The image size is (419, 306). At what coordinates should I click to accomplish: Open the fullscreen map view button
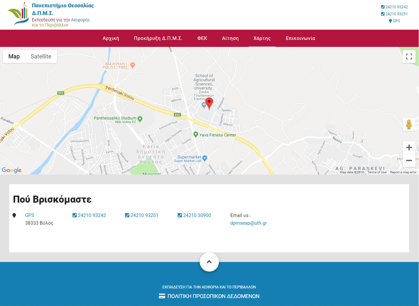click(x=409, y=56)
